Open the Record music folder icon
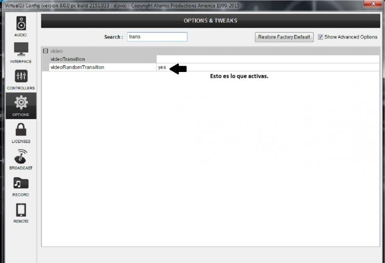Image resolution: width=385 pixels, height=263 pixels. pos(21,183)
